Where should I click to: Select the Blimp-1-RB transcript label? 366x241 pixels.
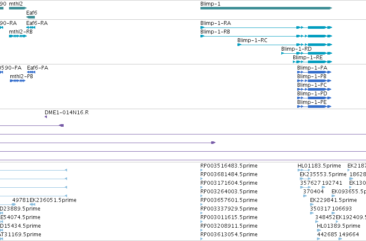tap(215, 32)
